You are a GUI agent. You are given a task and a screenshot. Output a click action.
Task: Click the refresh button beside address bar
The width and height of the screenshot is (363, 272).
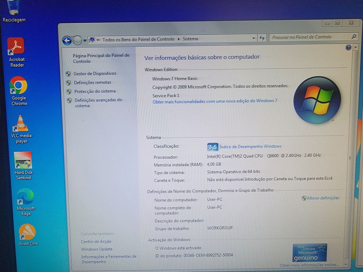click(262, 38)
